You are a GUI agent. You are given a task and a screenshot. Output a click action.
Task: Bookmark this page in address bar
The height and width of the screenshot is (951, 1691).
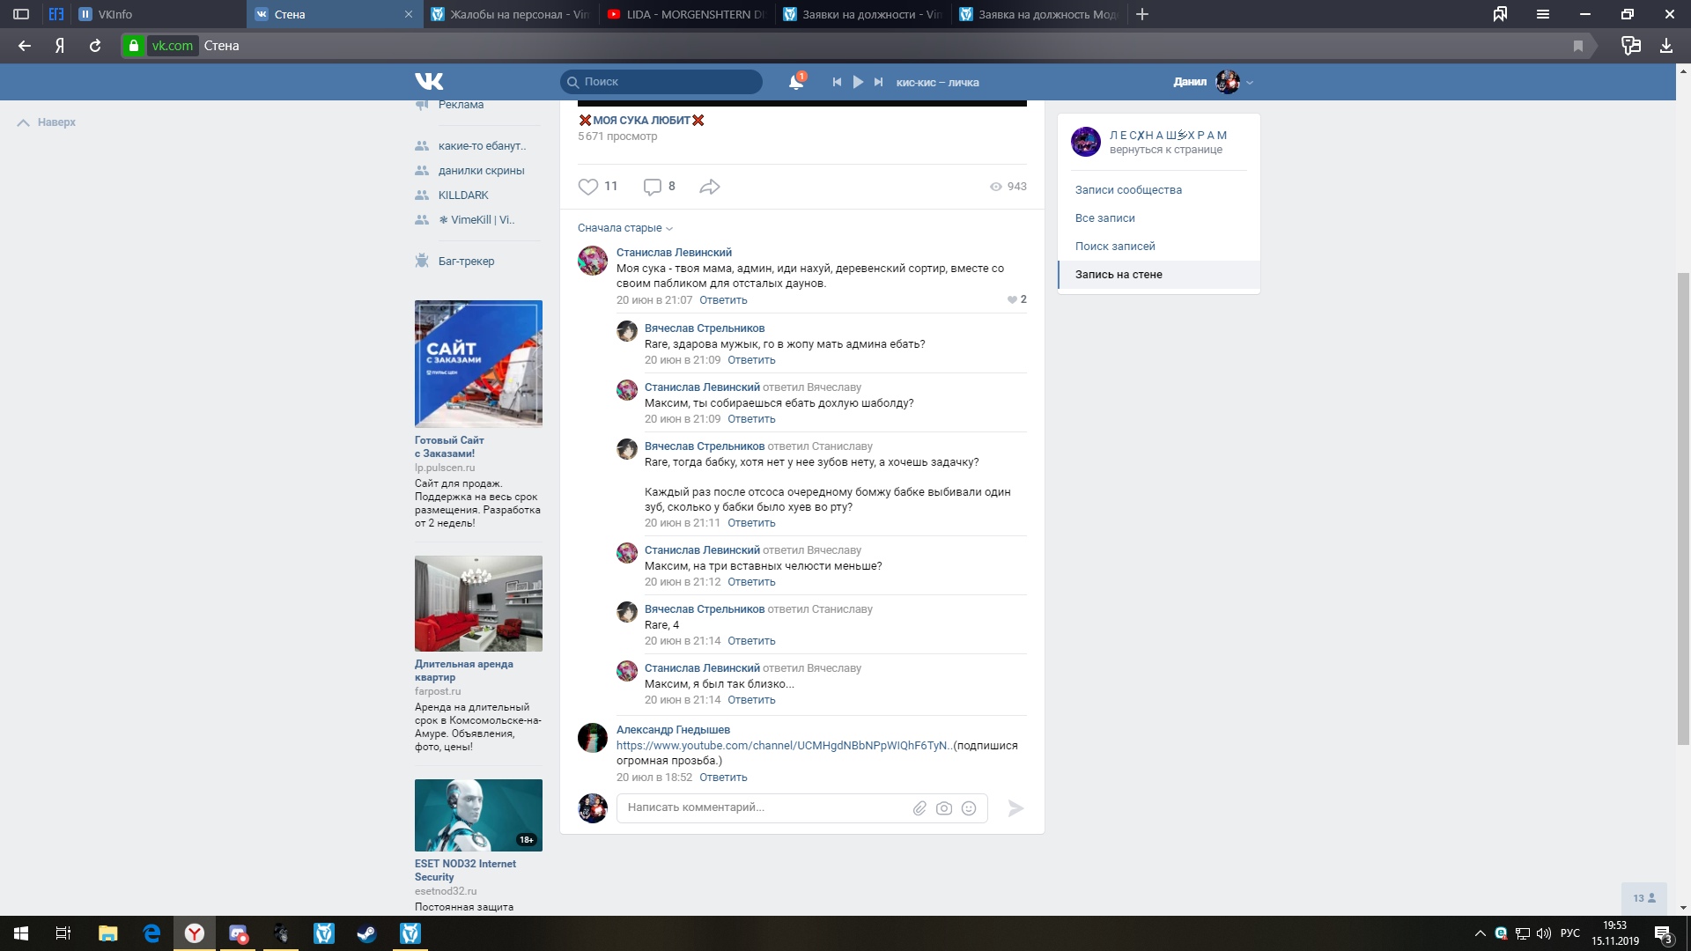(x=1578, y=46)
